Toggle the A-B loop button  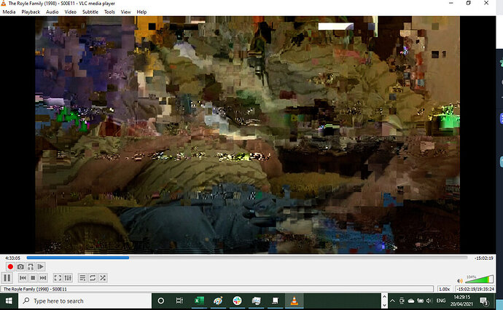click(x=31, y=266)
